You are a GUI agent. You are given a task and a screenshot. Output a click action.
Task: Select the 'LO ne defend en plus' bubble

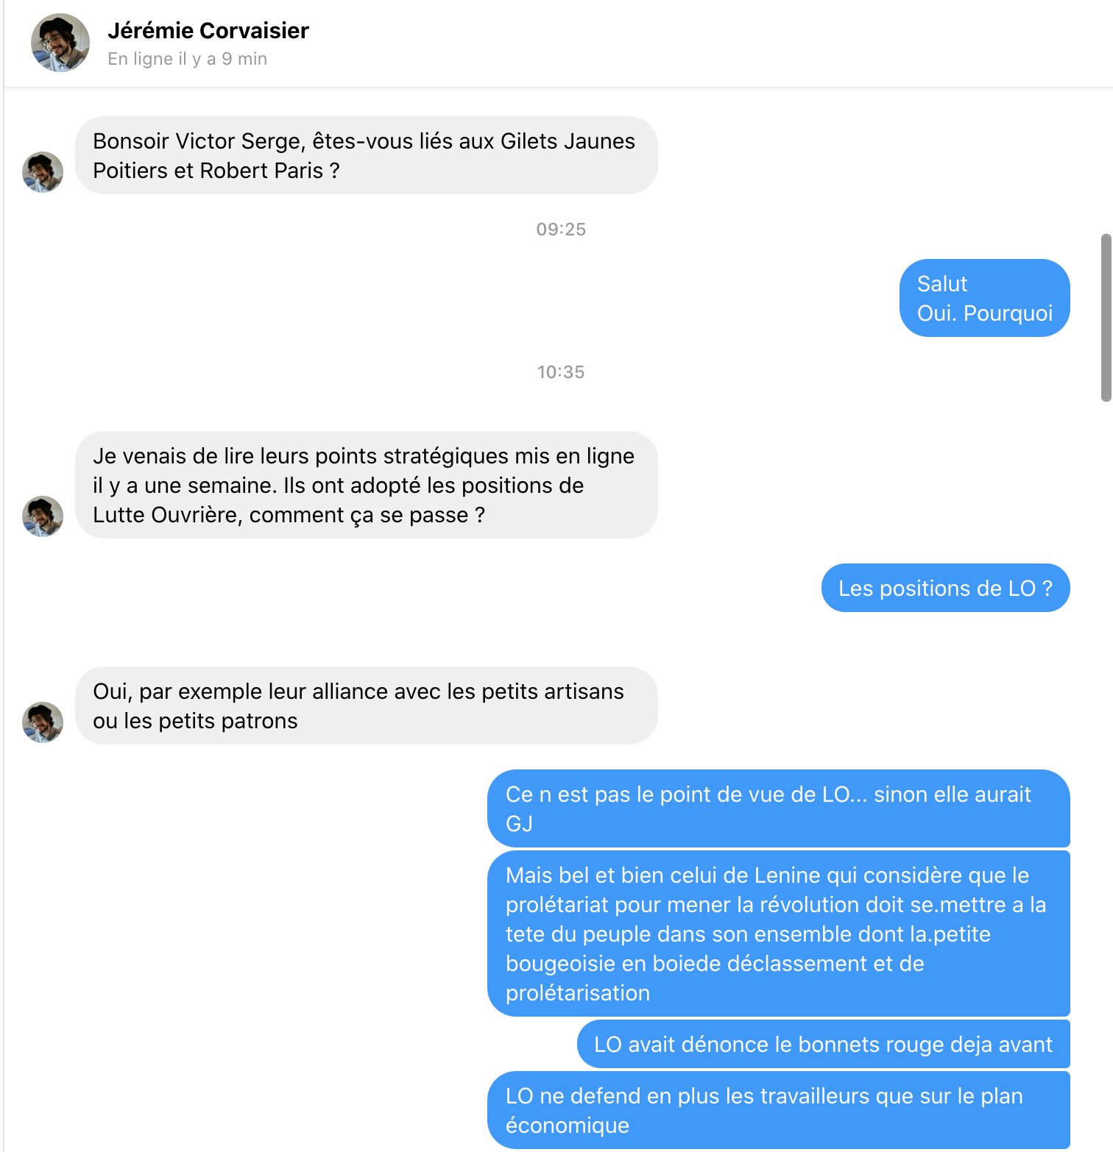[x=779, y=1110]
